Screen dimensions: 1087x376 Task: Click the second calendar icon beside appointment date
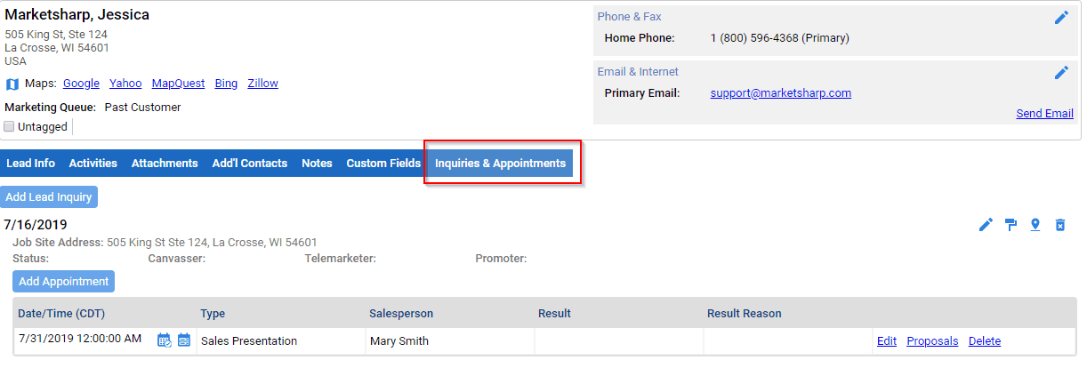pos(184,340)
